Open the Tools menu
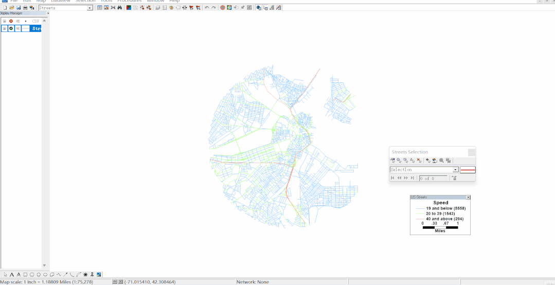Image resolution: width=555 pixels, height=285 pixels. [x=106, y=1]
